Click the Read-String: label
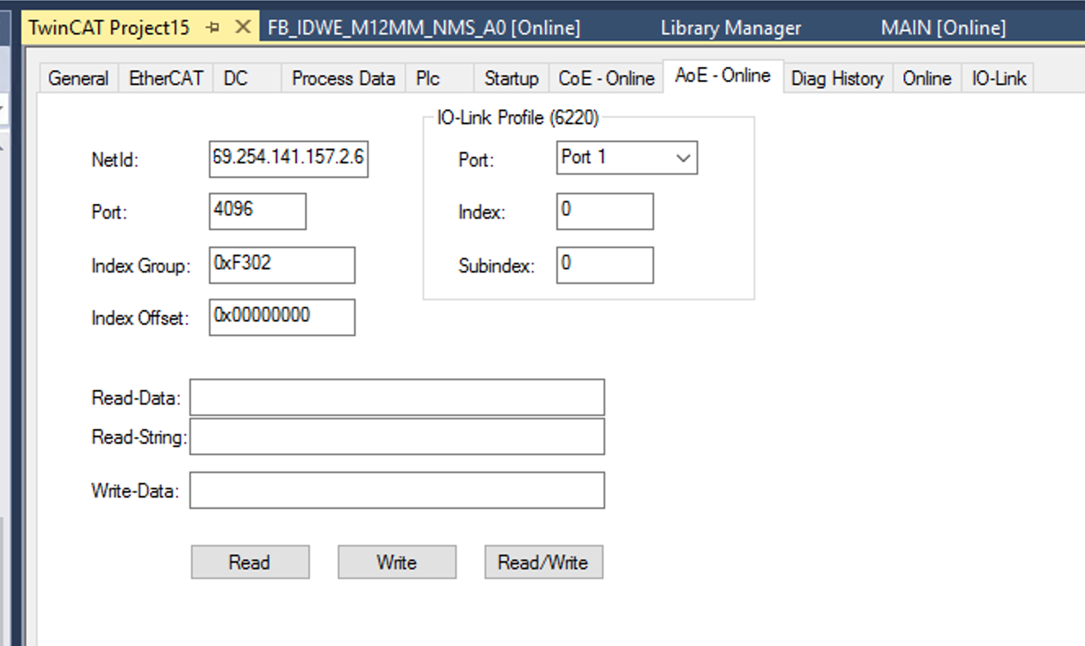Viewport: 1085px width, 646px height. [139, 437]
